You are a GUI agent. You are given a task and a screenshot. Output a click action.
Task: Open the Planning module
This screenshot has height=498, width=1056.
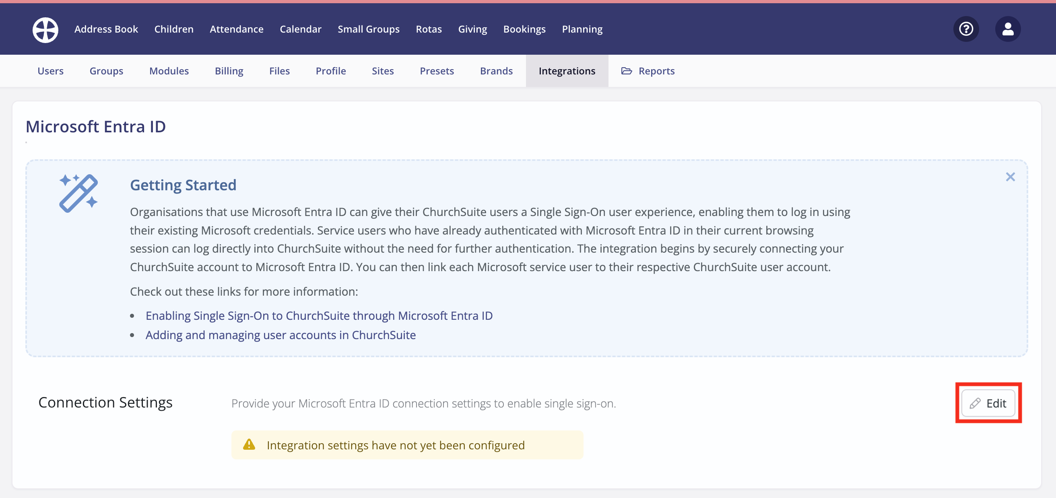582,29
